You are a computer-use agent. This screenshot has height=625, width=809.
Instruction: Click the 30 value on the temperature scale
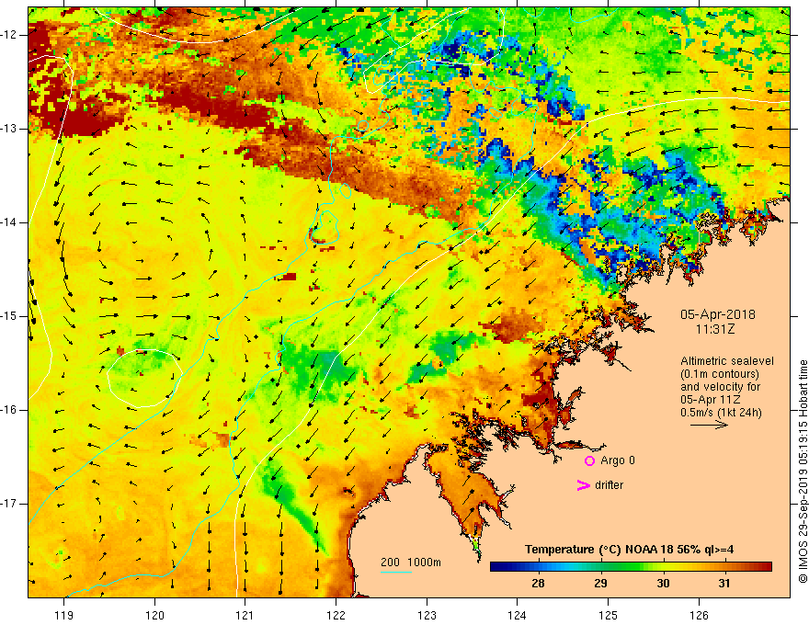pyautogui.click(x=663, y=584)
